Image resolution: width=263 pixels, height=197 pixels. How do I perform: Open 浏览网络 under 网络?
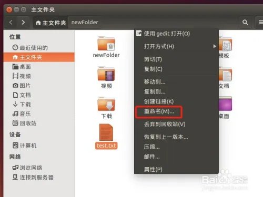click(27, 168)
